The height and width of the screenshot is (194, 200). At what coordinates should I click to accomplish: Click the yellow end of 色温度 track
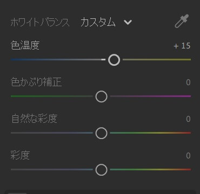tap(188, 59)
